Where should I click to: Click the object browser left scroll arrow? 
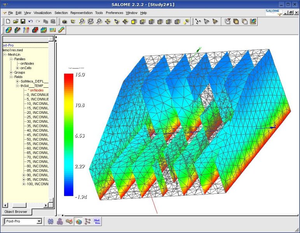click(5, 205)
